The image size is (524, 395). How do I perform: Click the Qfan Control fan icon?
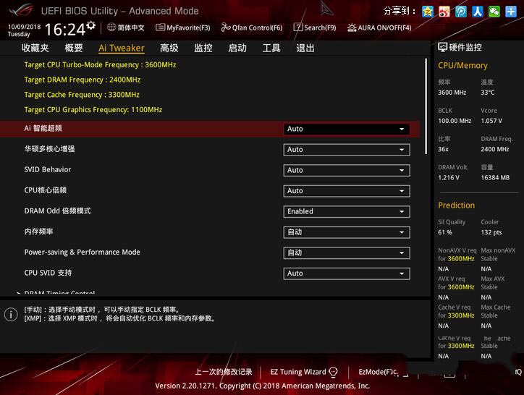pyautogui.click(x=226, y=27)
